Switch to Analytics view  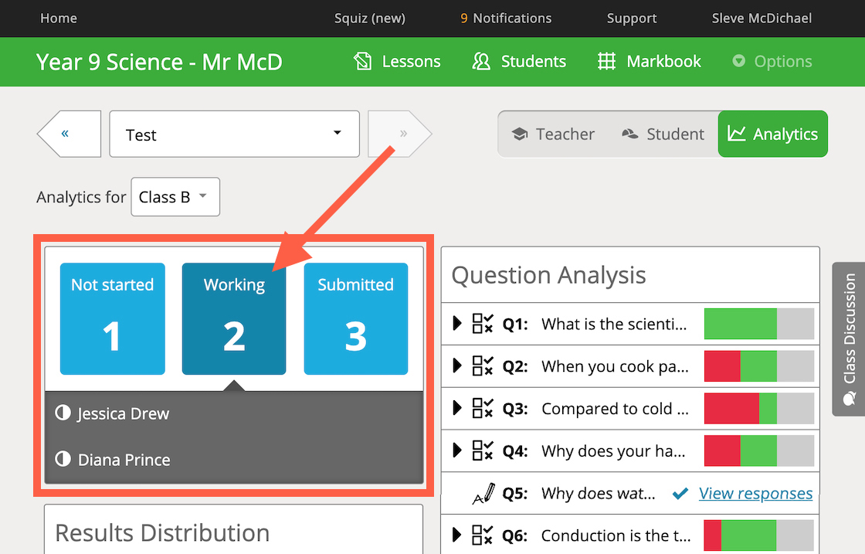[x=773, y=134]
